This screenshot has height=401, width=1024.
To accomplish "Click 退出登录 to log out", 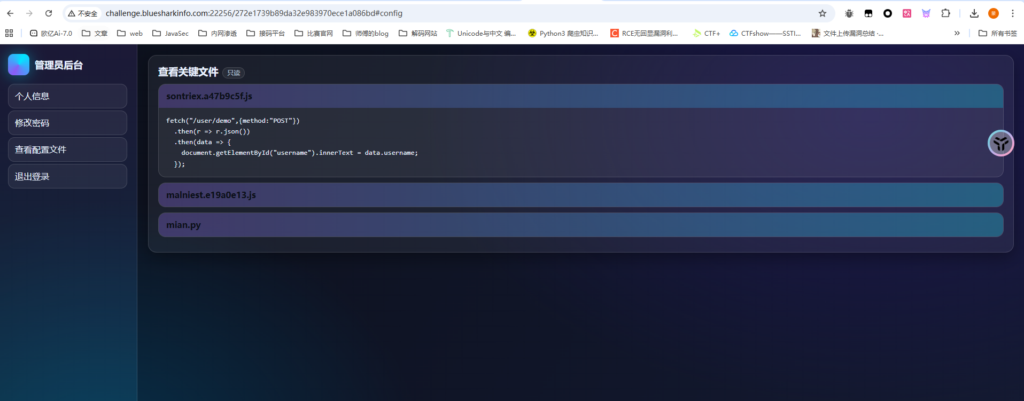I will 67,176.
